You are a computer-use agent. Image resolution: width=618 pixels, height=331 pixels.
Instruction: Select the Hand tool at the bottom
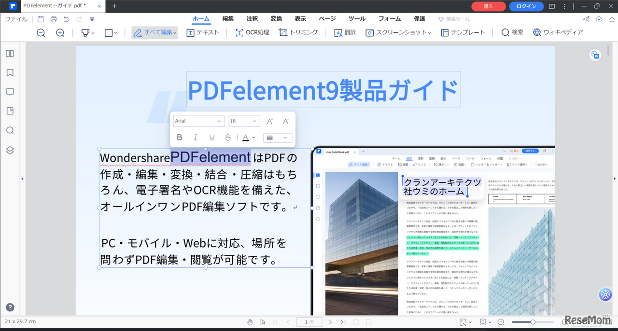[250, 322]
